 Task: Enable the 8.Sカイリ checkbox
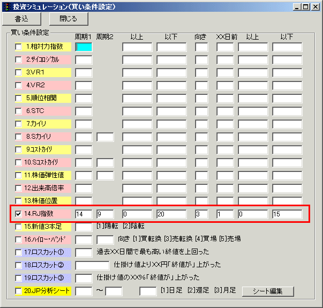[x=18, y=137]
